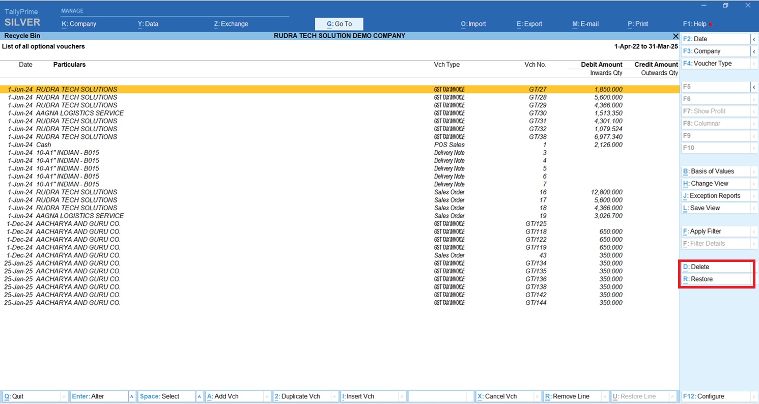This screenshot has height=404, width=759.
Task: Click F4: Voucher Type button
Action: click(714, 64)
